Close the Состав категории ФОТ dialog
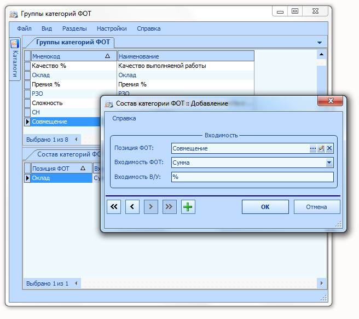Viewport: 359px width, 319px height. 330,101
